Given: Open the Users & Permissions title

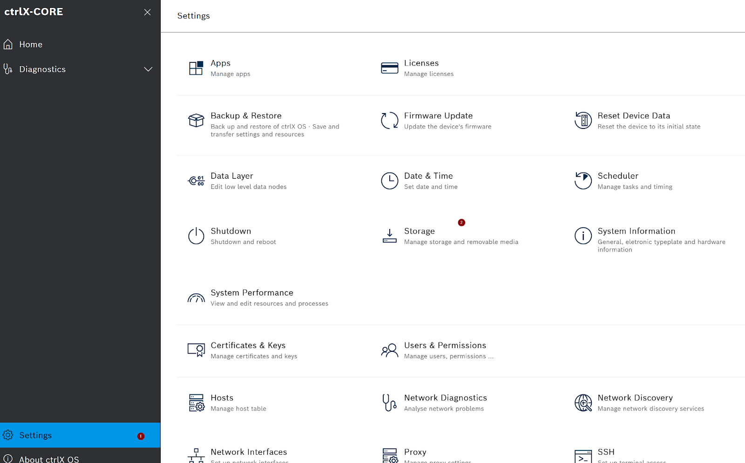Looking at the screenshot, I should pyautogui.click(x=445, y=345).
